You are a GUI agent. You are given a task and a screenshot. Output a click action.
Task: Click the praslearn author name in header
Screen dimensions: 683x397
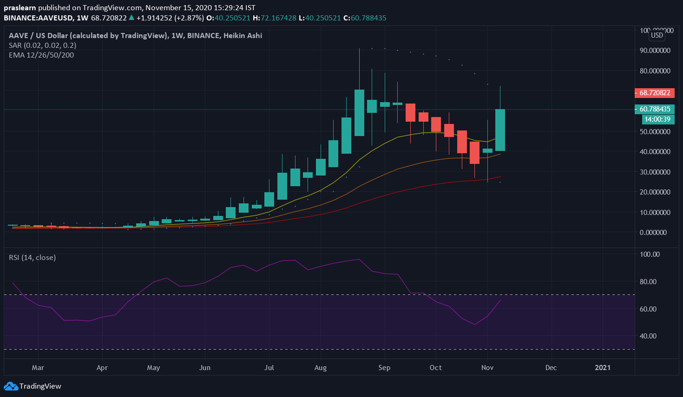(19, 8)
